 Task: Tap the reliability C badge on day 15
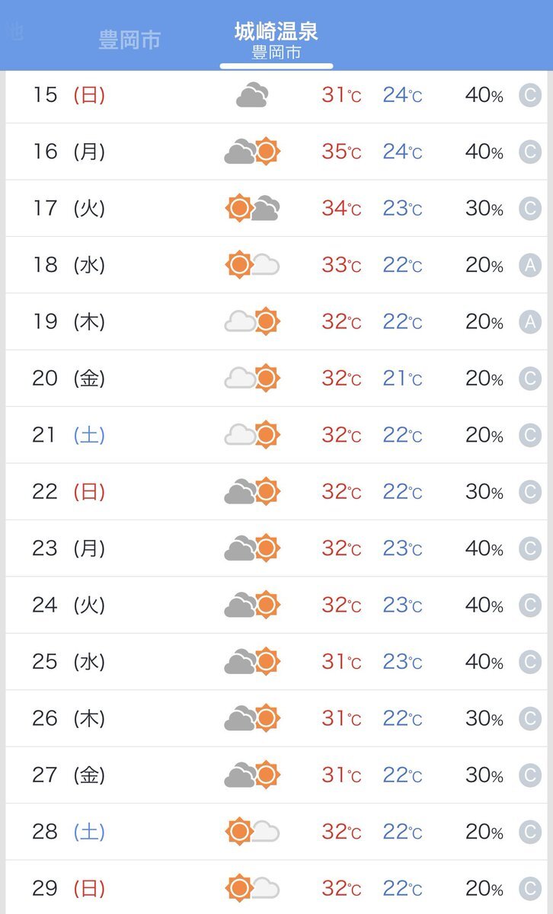(529, 95)
